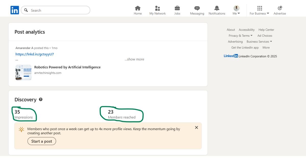Expand the Business Services footer dropdown

point(259,42)
